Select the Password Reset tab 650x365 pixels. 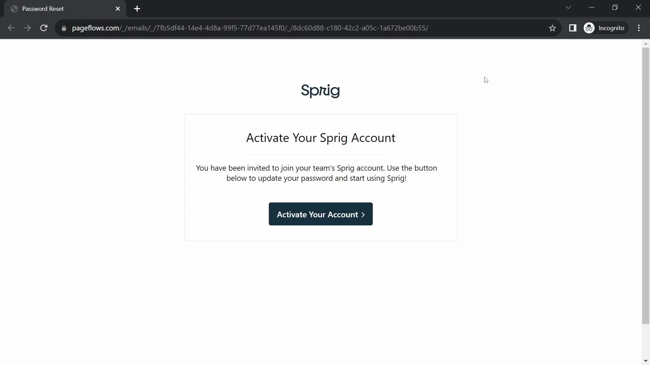[x=63, y=9]
